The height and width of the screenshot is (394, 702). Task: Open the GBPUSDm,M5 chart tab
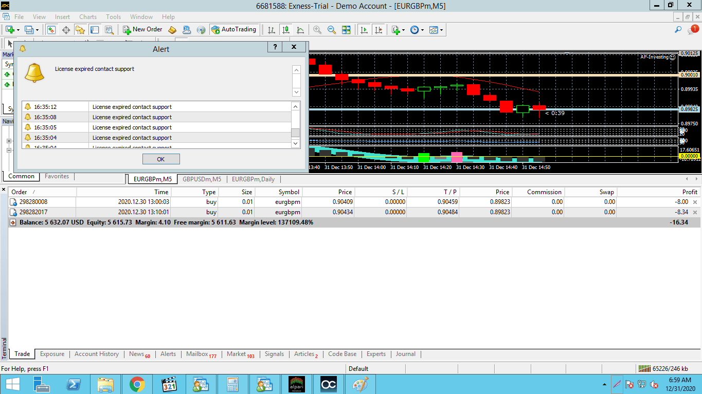202,179
